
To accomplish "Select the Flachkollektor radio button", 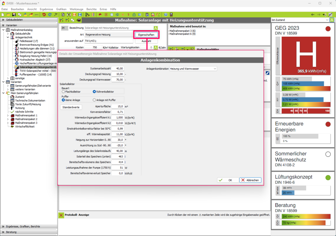I will 63,92.
